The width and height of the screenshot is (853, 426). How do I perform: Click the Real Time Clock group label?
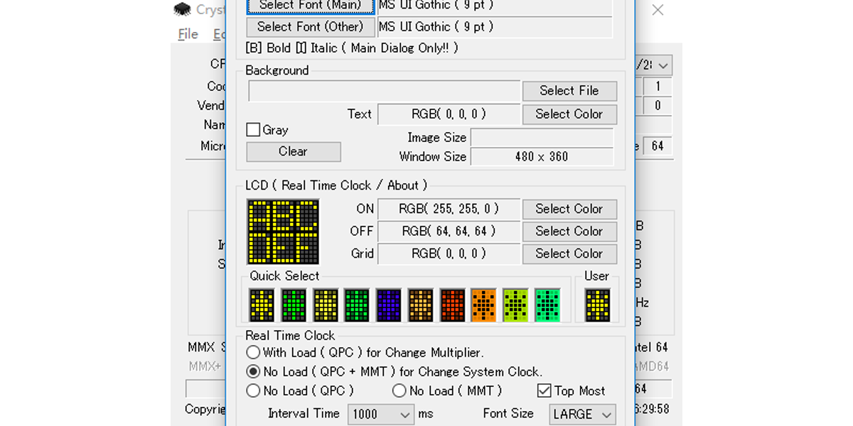point(290,335)
